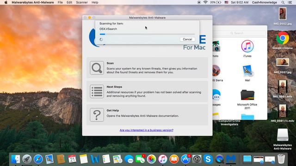Open the Malwarebytes Anti-Malware app menu
This screenshot has height=166, width=296.
33,2
